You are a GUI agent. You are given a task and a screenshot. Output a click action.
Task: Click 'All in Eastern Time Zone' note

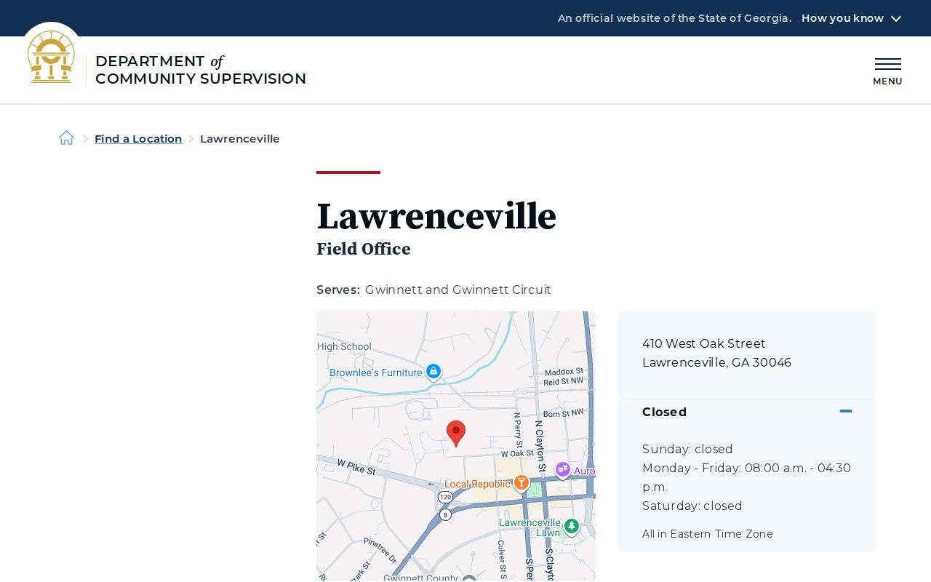pos(707,534)
